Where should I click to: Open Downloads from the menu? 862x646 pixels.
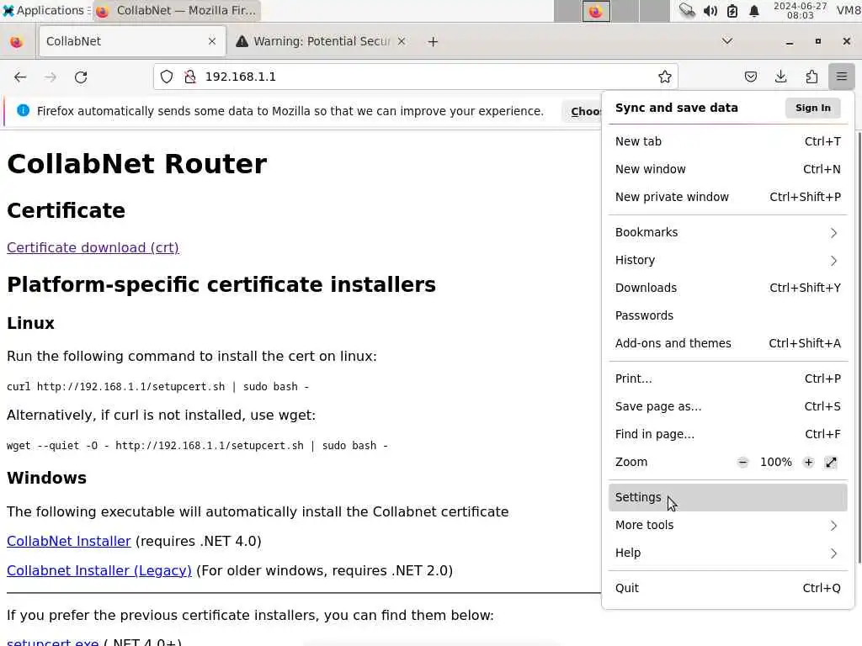pyautogui.click(x=727, y=288)
